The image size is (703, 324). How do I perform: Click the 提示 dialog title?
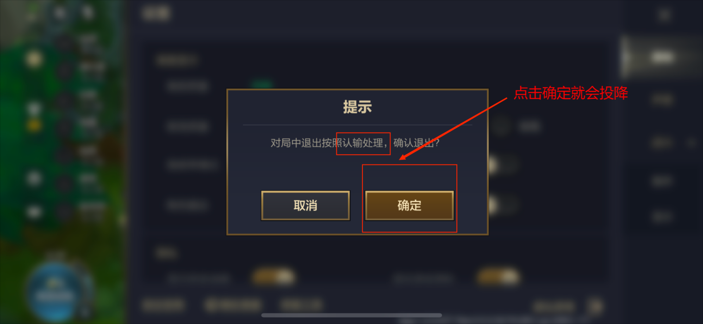(x=357, y=107)
